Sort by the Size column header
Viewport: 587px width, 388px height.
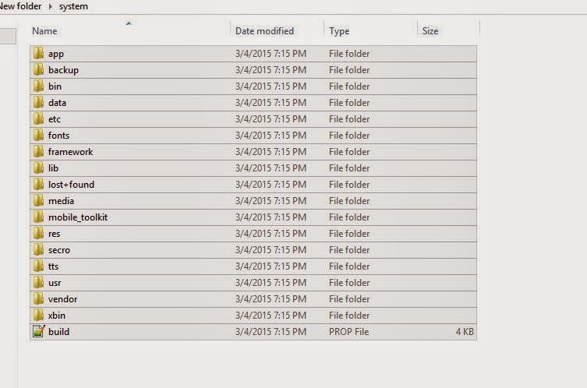(430, 31)
